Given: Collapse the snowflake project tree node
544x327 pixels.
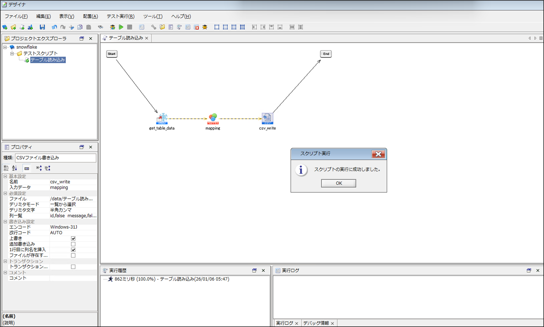Looking at the screenshot, I should [x=5, y=47].
